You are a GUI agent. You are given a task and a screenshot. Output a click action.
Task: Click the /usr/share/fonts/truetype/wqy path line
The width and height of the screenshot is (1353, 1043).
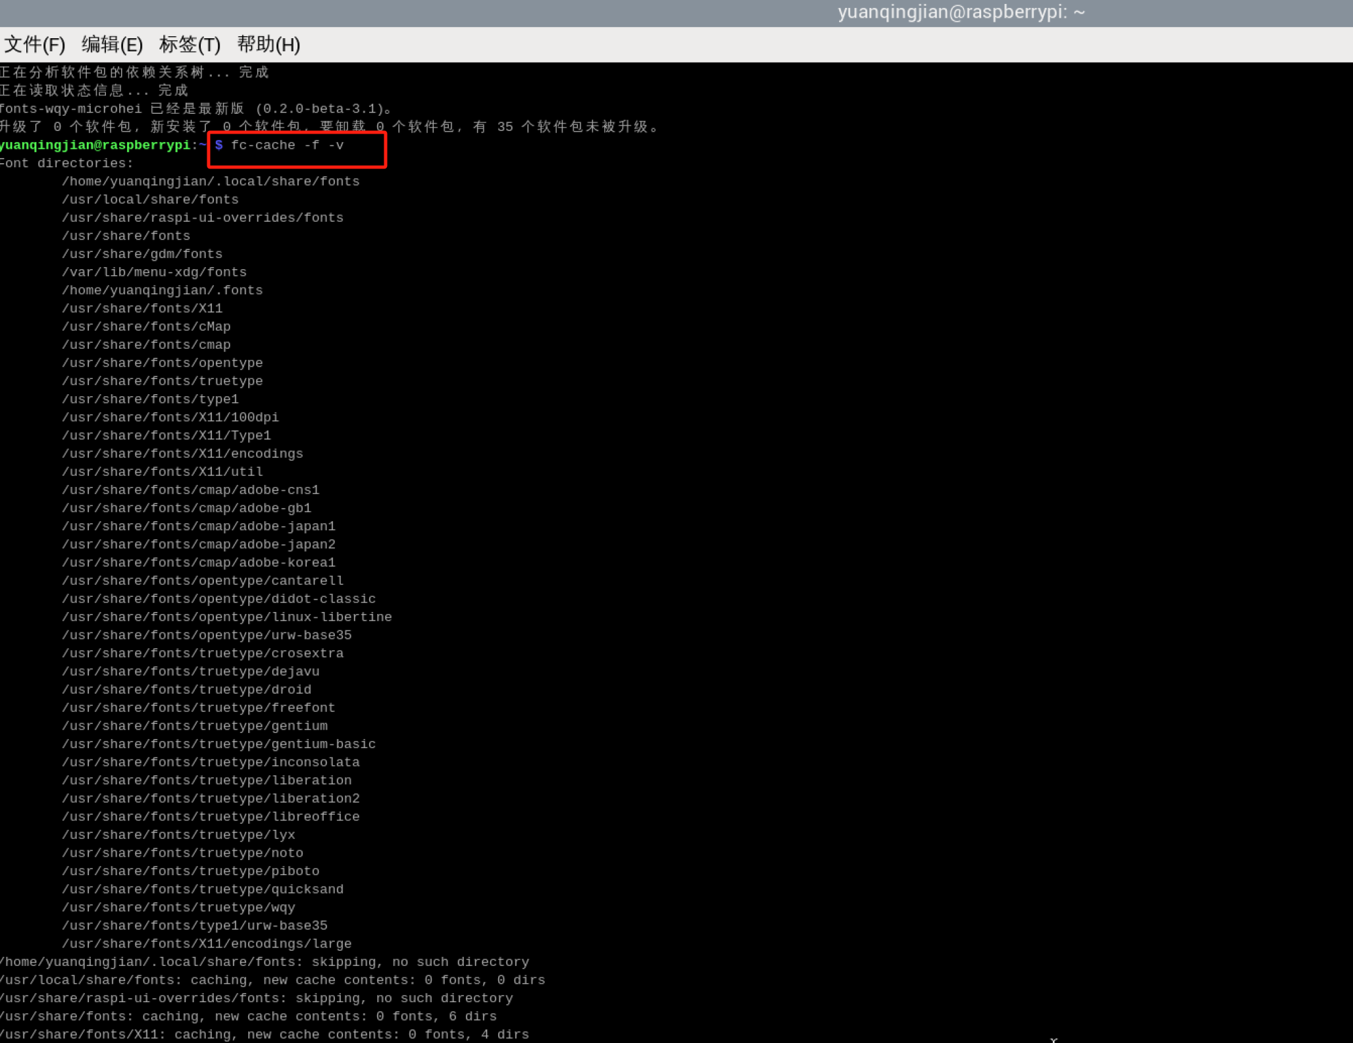pos(178,907)
